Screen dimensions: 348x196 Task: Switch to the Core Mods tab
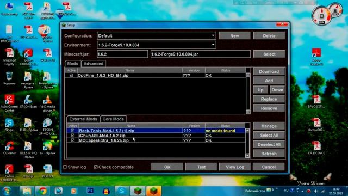coord(113,119)
